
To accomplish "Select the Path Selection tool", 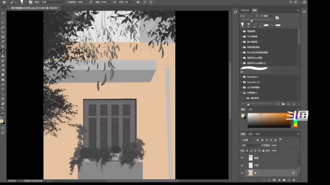I will 3,94.
